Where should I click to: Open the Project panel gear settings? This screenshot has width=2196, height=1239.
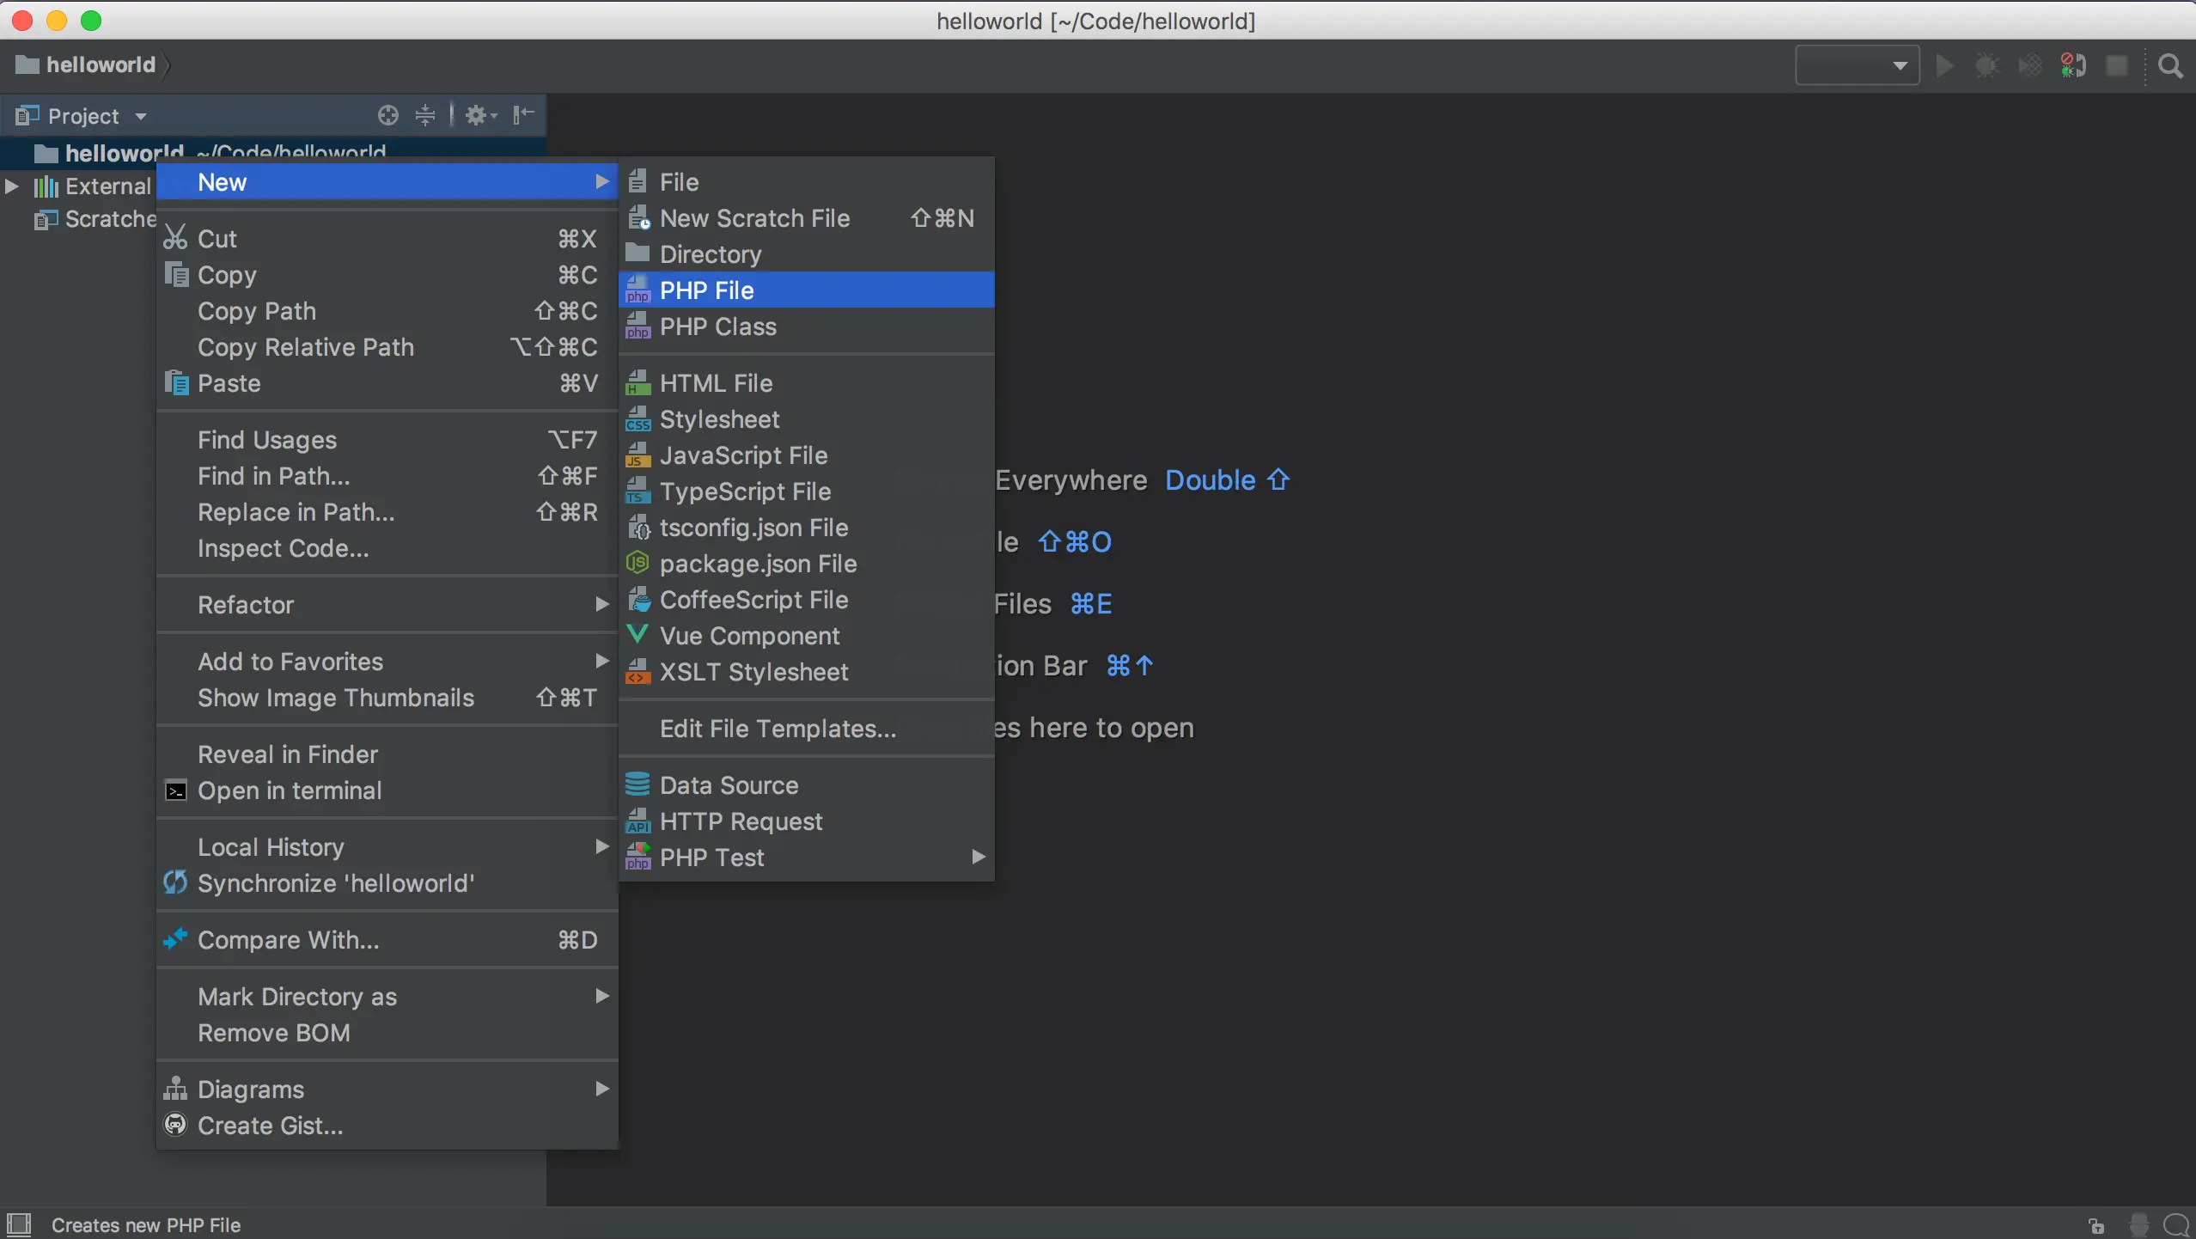[479, 115]
